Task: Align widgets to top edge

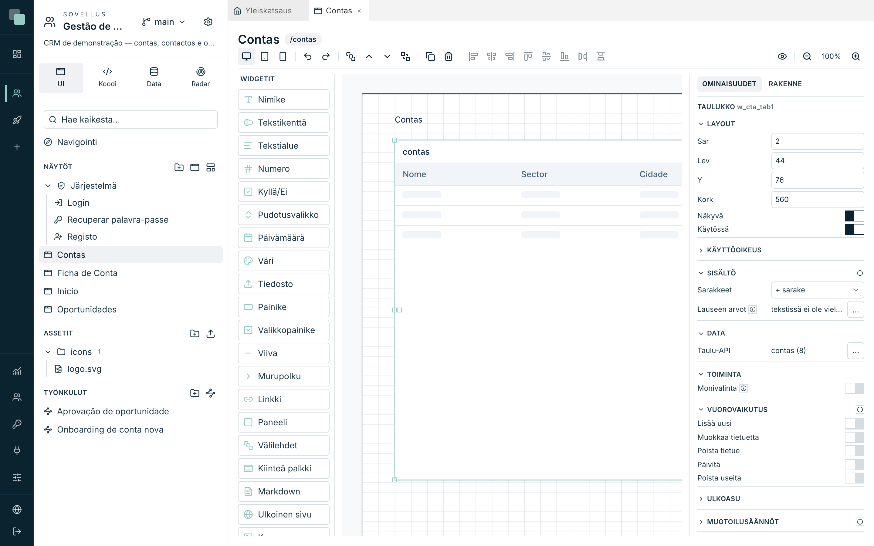Action: (528, 56)
